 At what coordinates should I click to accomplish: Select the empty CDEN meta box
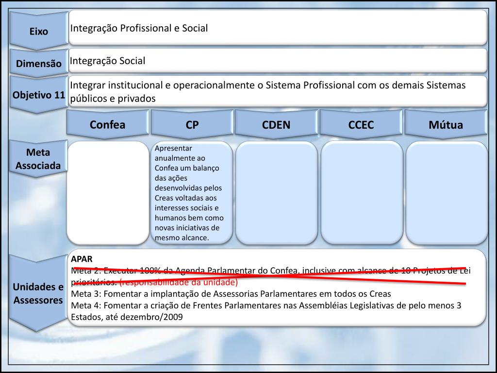coord(276,193)
